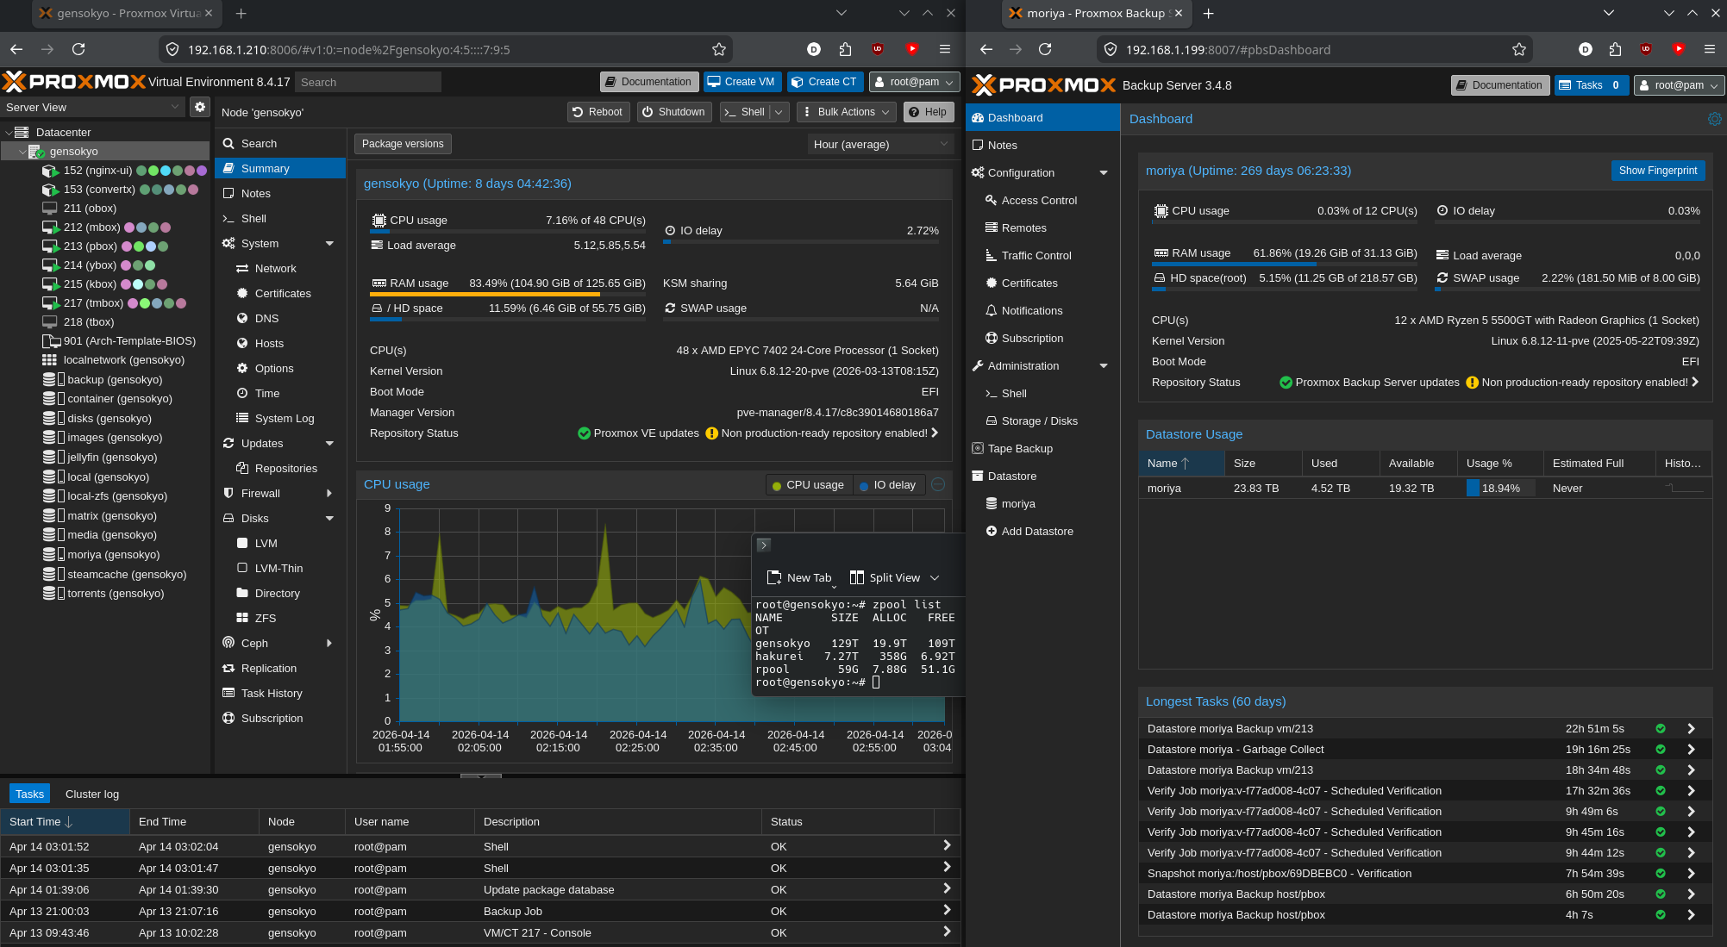Click the Server View settings gear icon
1727x947 pixels.
pos(200,107)
